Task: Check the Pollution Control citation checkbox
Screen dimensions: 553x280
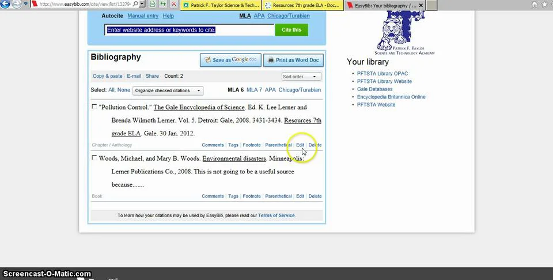Action: click(x=94, y=107)
